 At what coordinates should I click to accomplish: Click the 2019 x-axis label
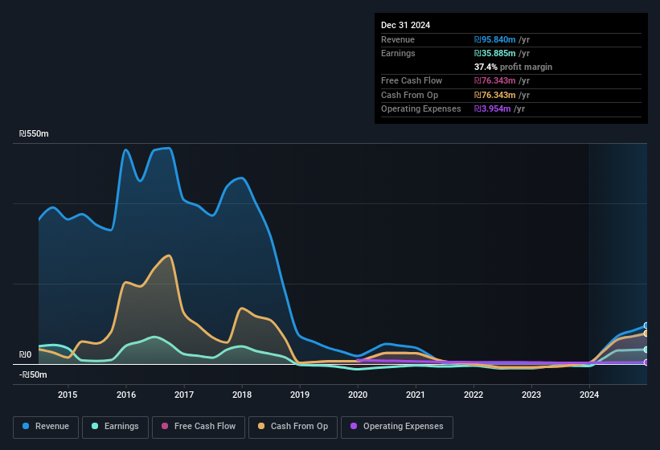pos(300,395)
